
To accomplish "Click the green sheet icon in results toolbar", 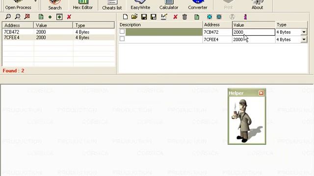I will (41, 17).
